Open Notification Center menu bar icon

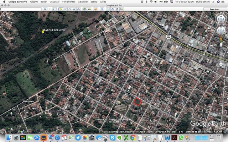(223, 2)
